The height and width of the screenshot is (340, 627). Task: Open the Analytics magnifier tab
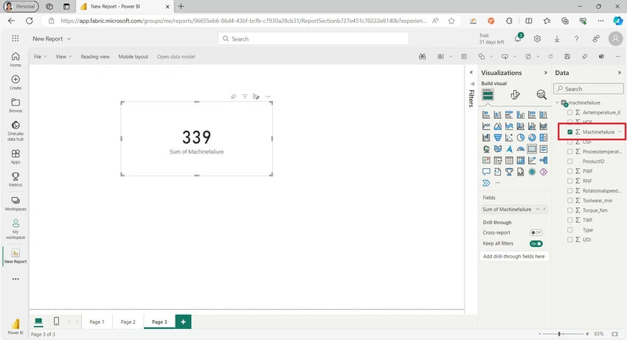click(x=541, y=95)
